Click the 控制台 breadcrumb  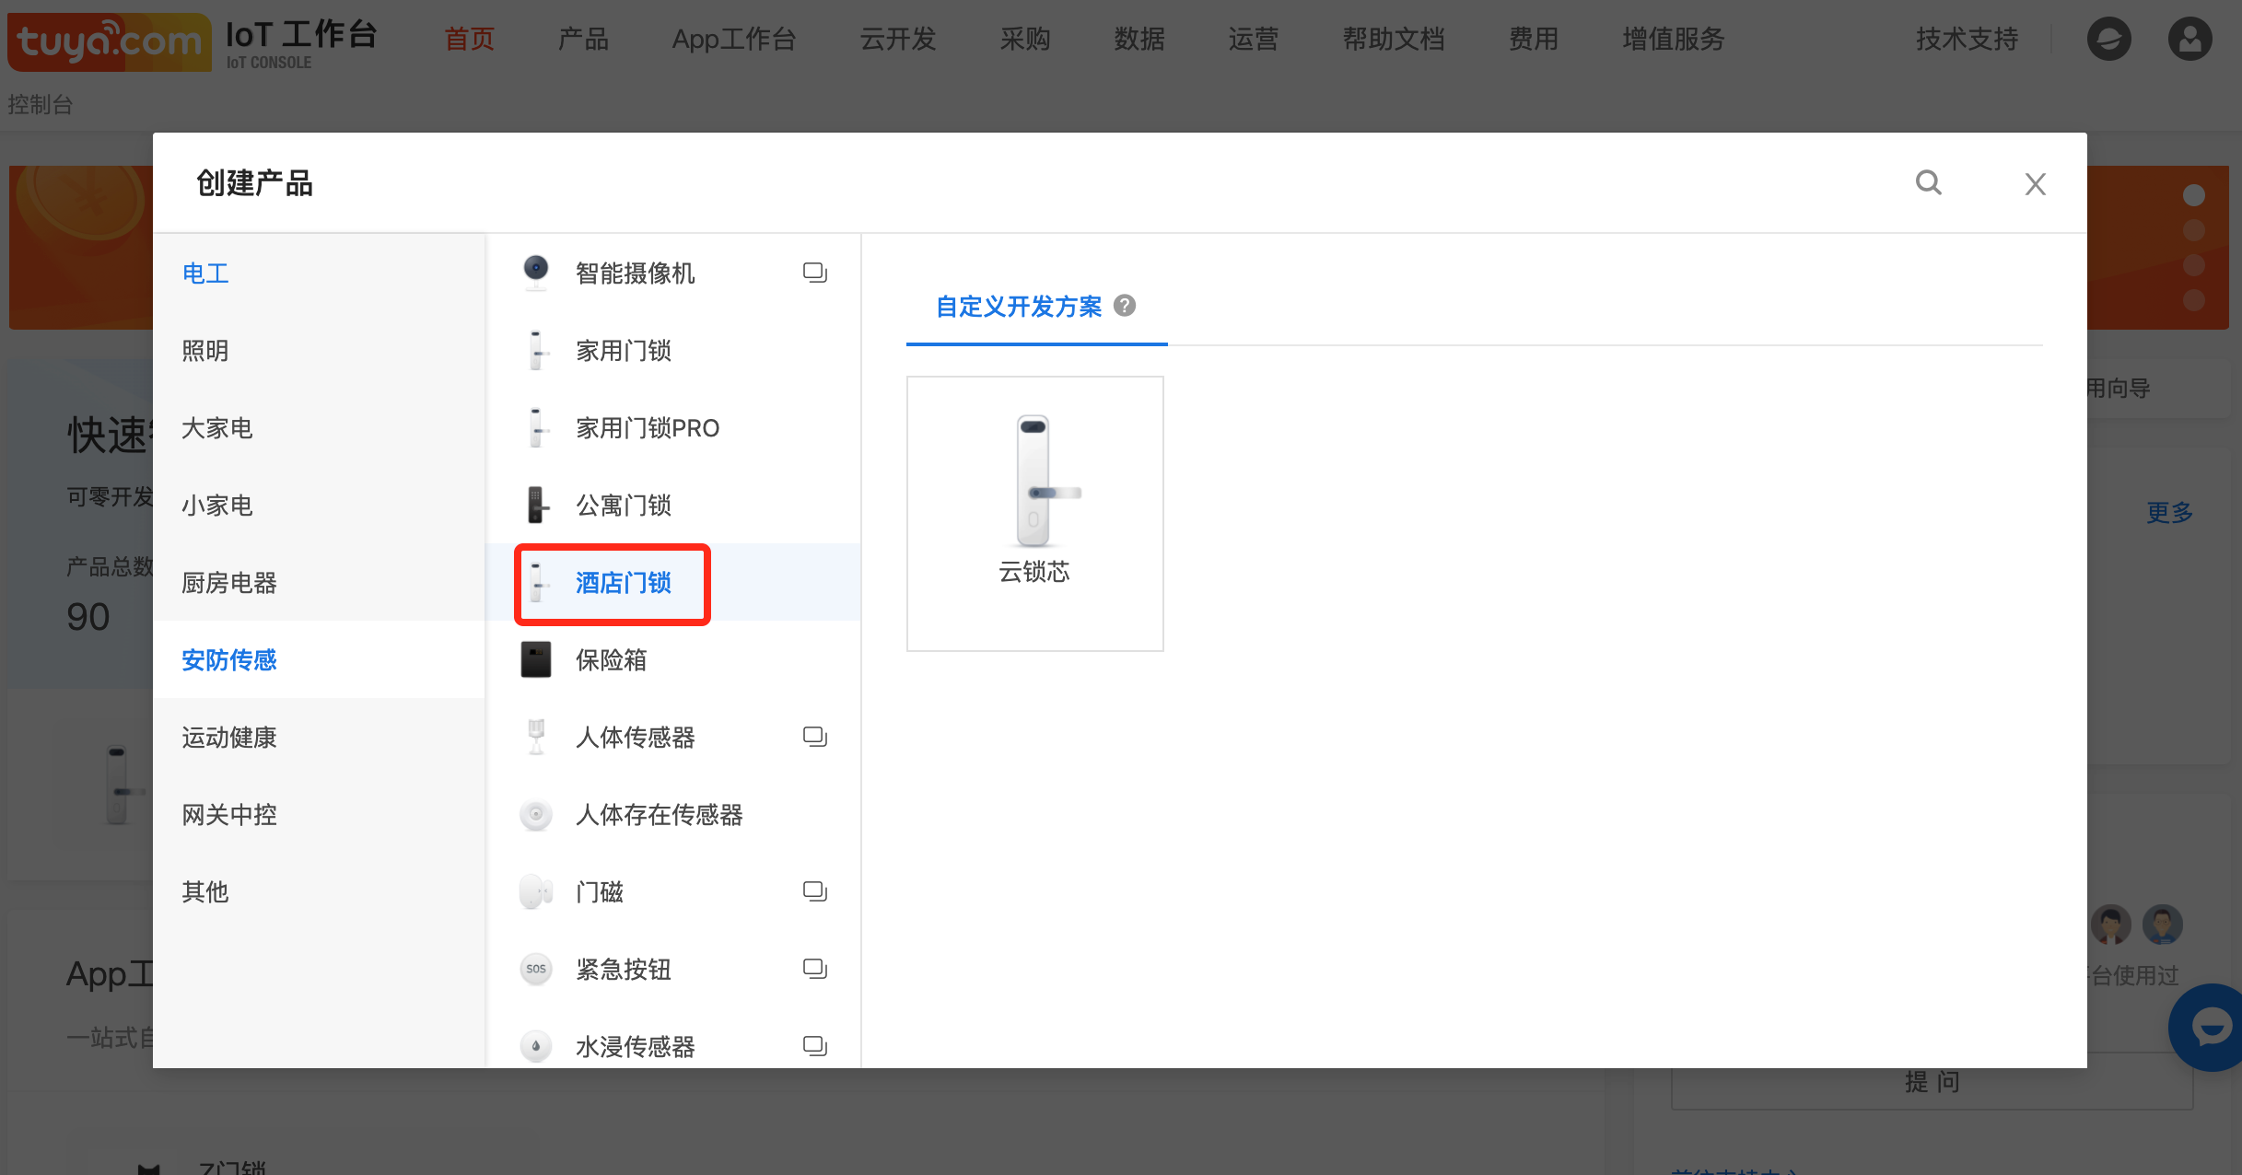pos(40,104)
